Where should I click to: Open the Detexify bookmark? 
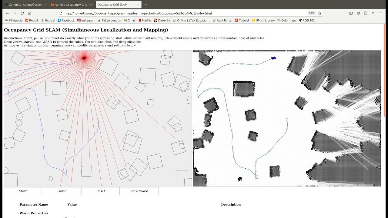(162, 20)
